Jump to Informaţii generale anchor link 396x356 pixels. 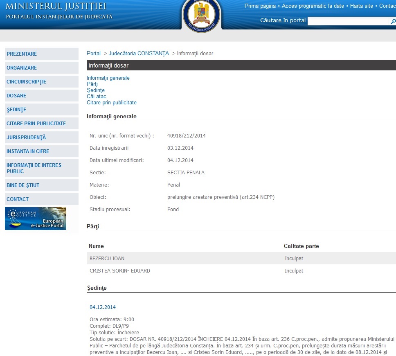click(x=108, y=78)
